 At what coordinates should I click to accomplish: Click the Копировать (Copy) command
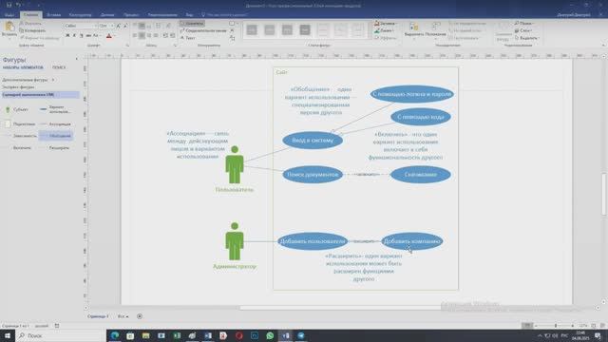32,30
